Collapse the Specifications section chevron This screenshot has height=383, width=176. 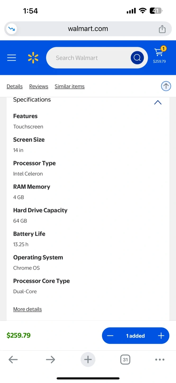[x=158, y=102]
